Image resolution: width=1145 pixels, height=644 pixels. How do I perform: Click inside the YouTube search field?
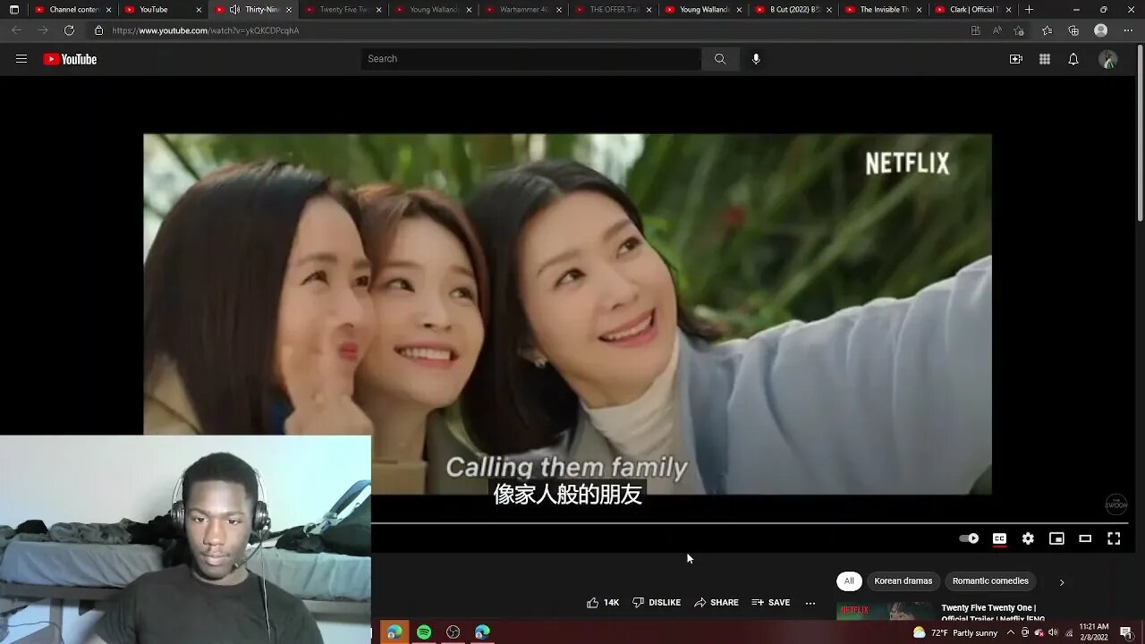[530, 59]
